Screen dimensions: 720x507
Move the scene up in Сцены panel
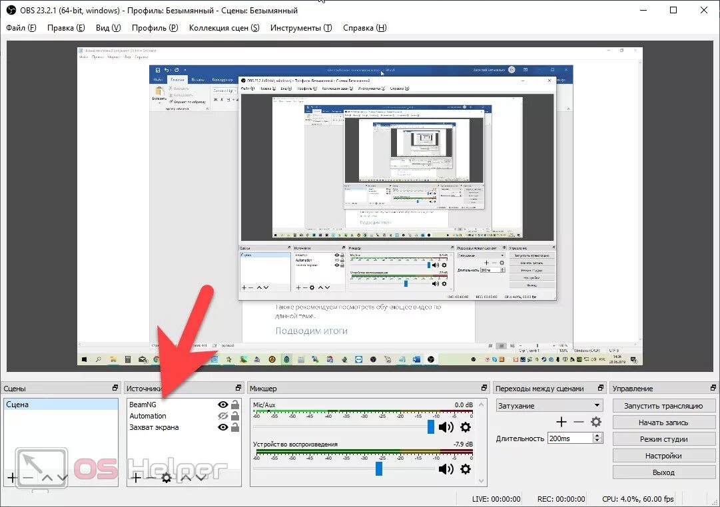(47, 478)
